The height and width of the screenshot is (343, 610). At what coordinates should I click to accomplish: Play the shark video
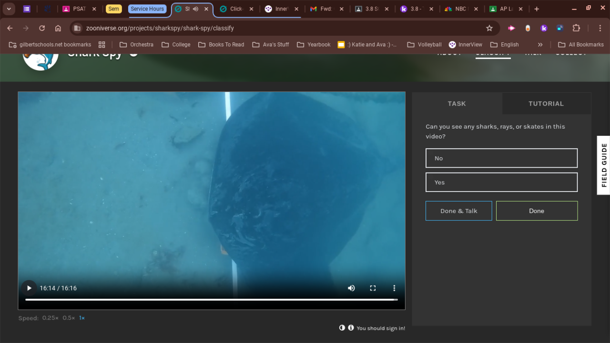pos(29,288)
